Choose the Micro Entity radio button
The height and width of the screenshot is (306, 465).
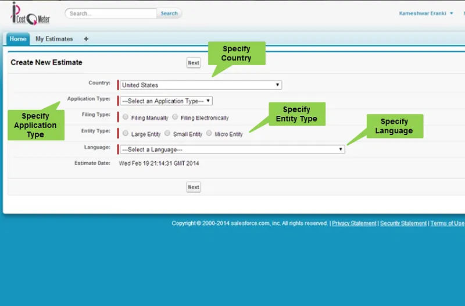tap(209, 133)
